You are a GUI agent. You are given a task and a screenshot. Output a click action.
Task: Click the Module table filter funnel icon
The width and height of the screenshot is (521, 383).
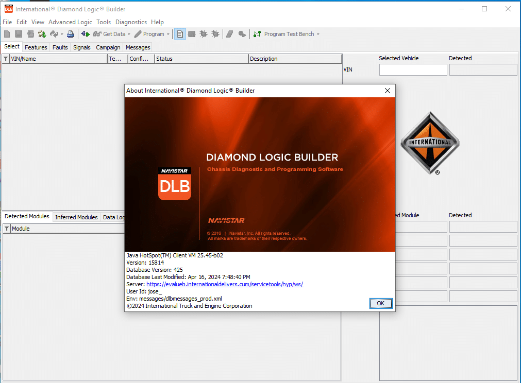pos(7,229)
